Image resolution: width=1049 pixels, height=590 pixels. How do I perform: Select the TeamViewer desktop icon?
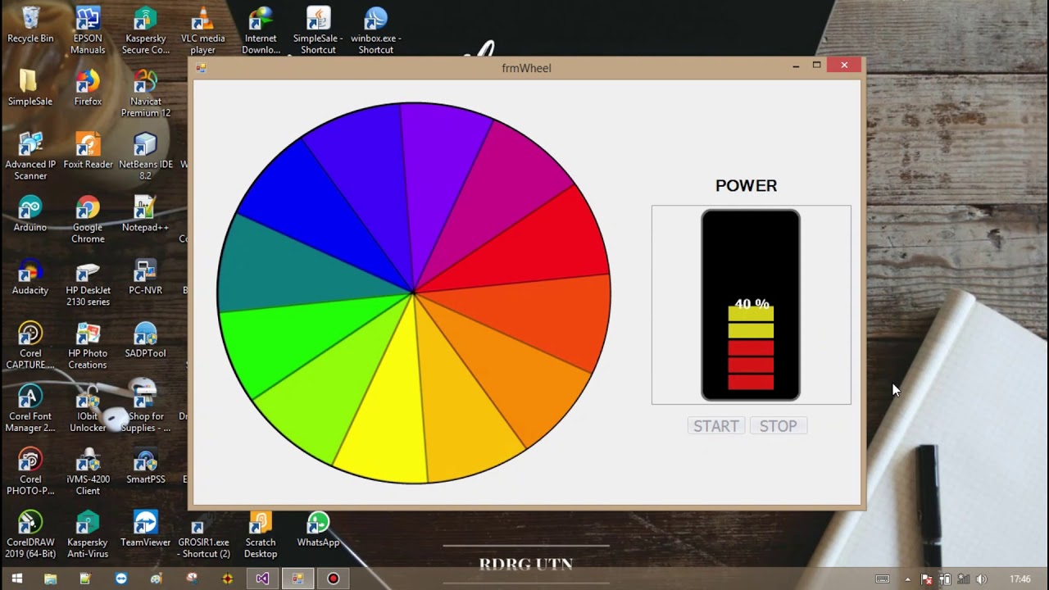click(x=146, y=529)
